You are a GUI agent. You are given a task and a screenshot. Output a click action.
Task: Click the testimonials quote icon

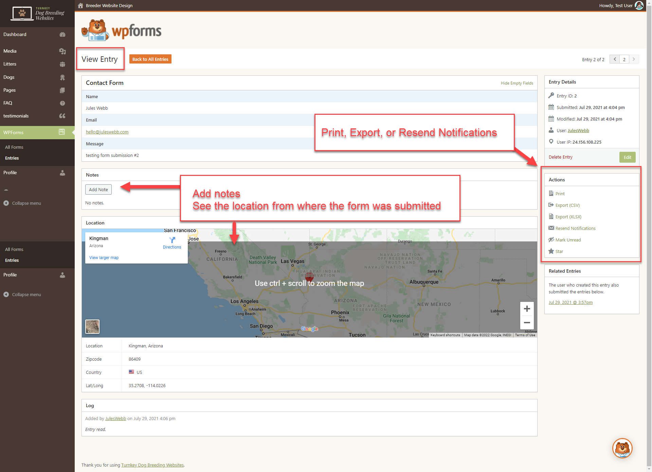point(62,116)
